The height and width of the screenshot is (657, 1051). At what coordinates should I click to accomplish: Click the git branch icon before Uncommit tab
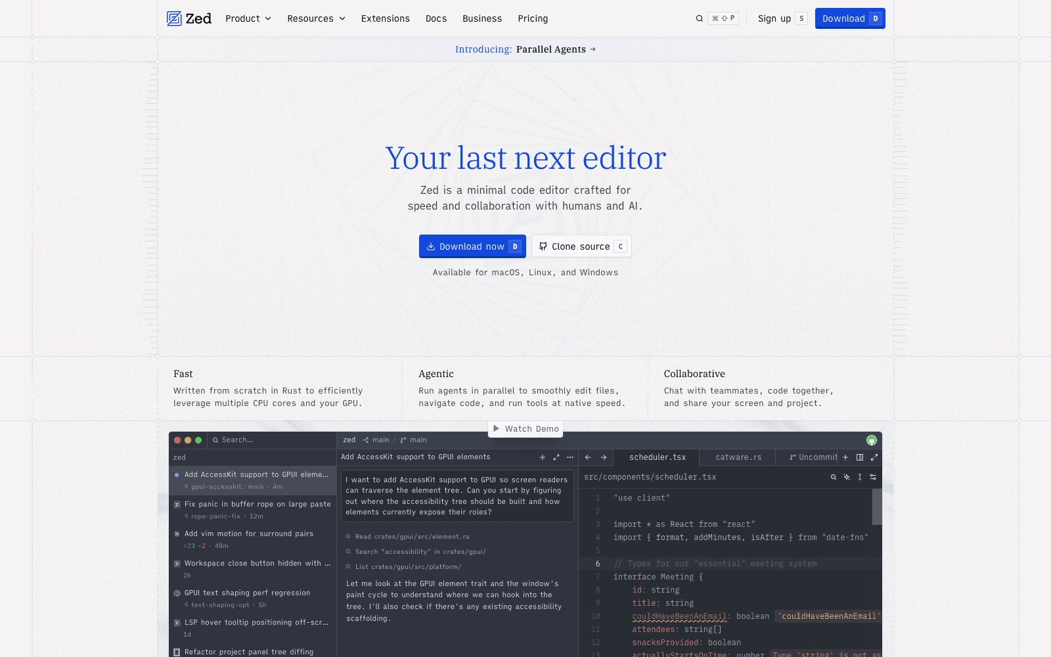point(793,457)
